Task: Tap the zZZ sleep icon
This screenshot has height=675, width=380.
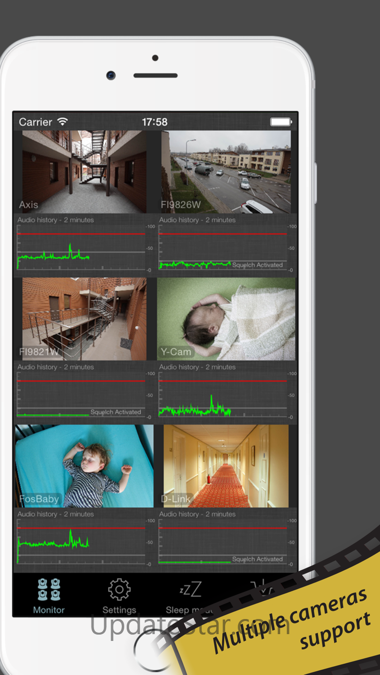Action: (190, 589)
